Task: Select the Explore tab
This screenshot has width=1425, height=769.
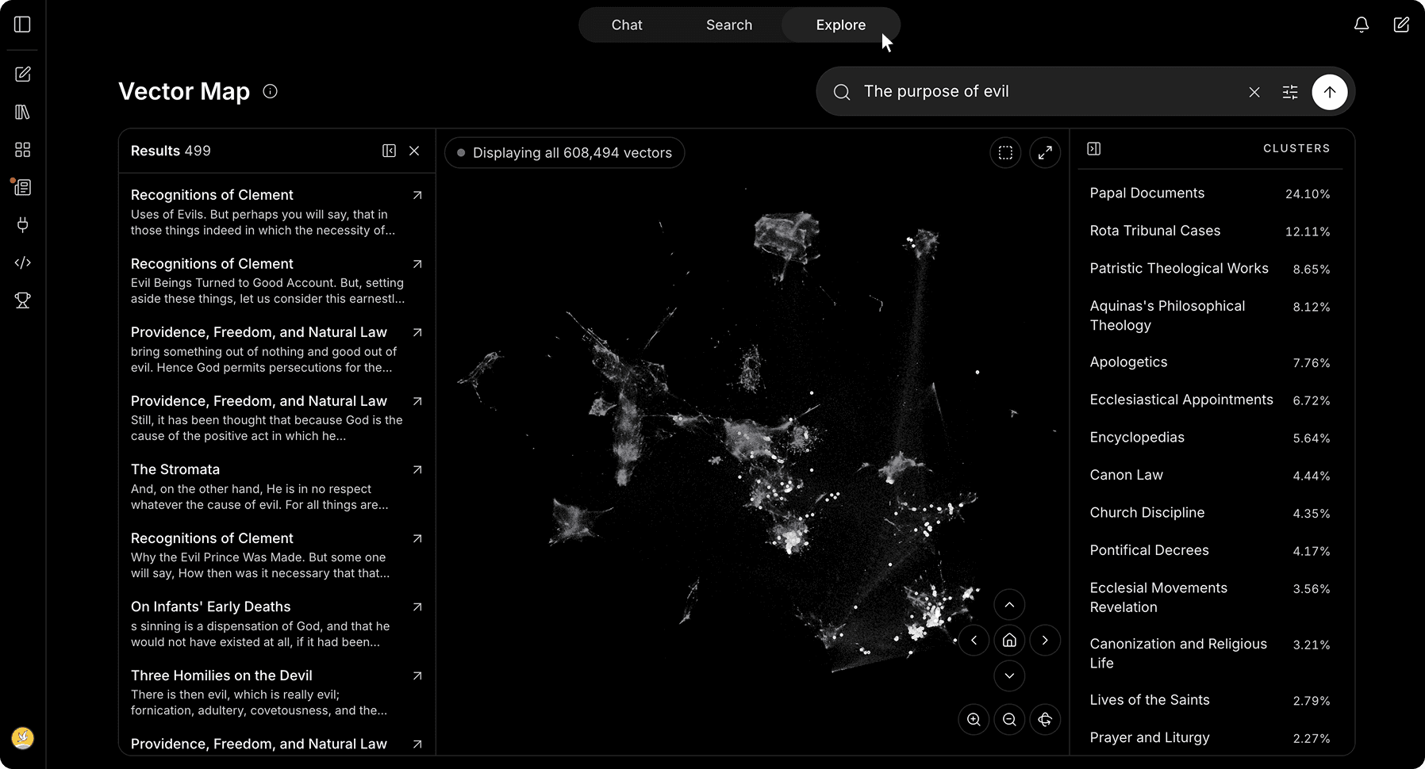Action: tap(840, 25)
